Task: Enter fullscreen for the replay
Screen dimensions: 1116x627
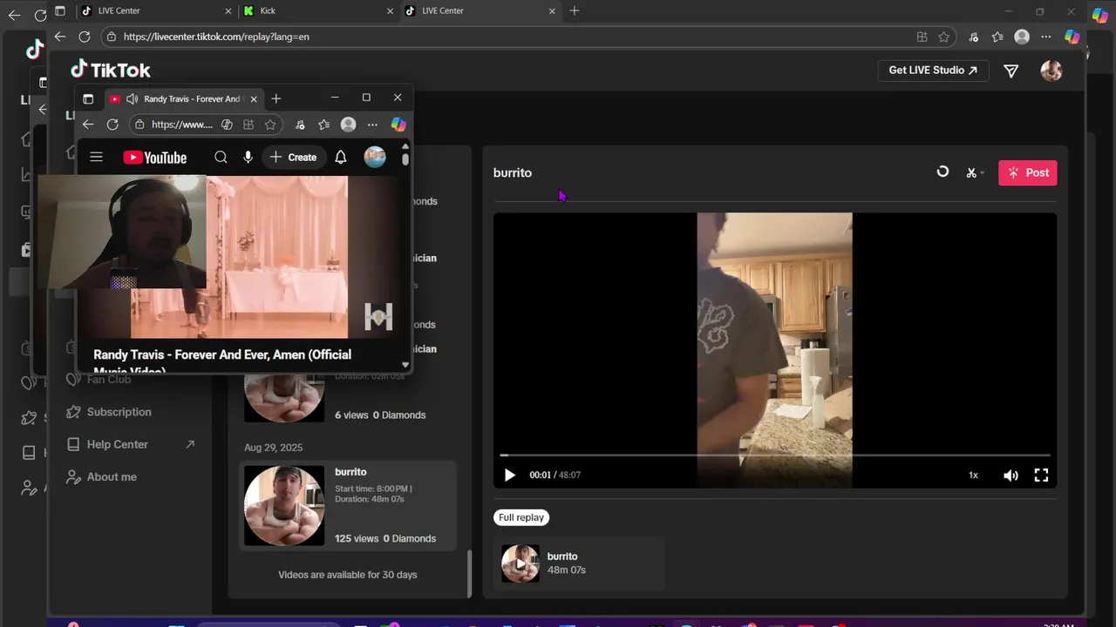Action: (1041, 475)
